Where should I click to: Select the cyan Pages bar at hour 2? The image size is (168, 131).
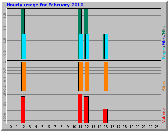[x=24, y=47]
